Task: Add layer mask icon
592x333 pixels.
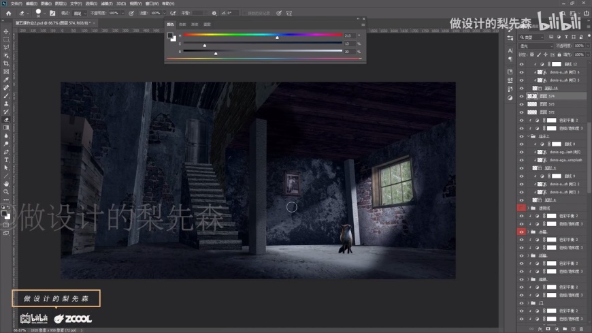Action: [x=548, y=329]
